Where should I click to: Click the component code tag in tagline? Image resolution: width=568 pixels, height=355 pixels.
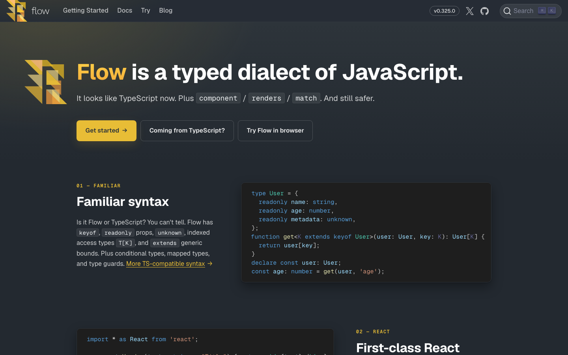click(x=218, y=98)
